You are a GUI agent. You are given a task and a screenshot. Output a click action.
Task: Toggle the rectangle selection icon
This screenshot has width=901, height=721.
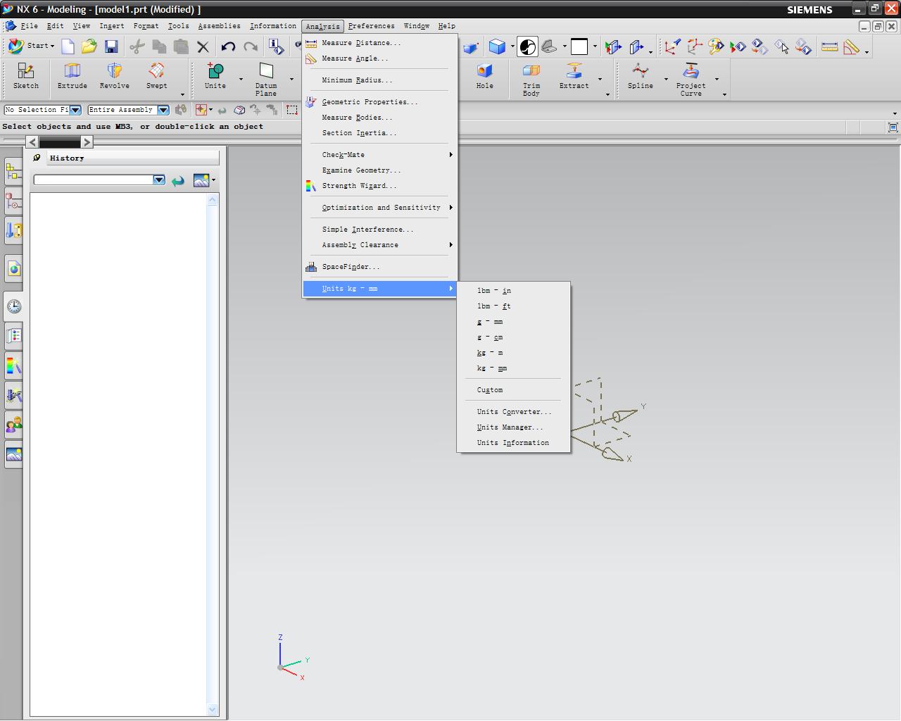click(x=292, y=110)
